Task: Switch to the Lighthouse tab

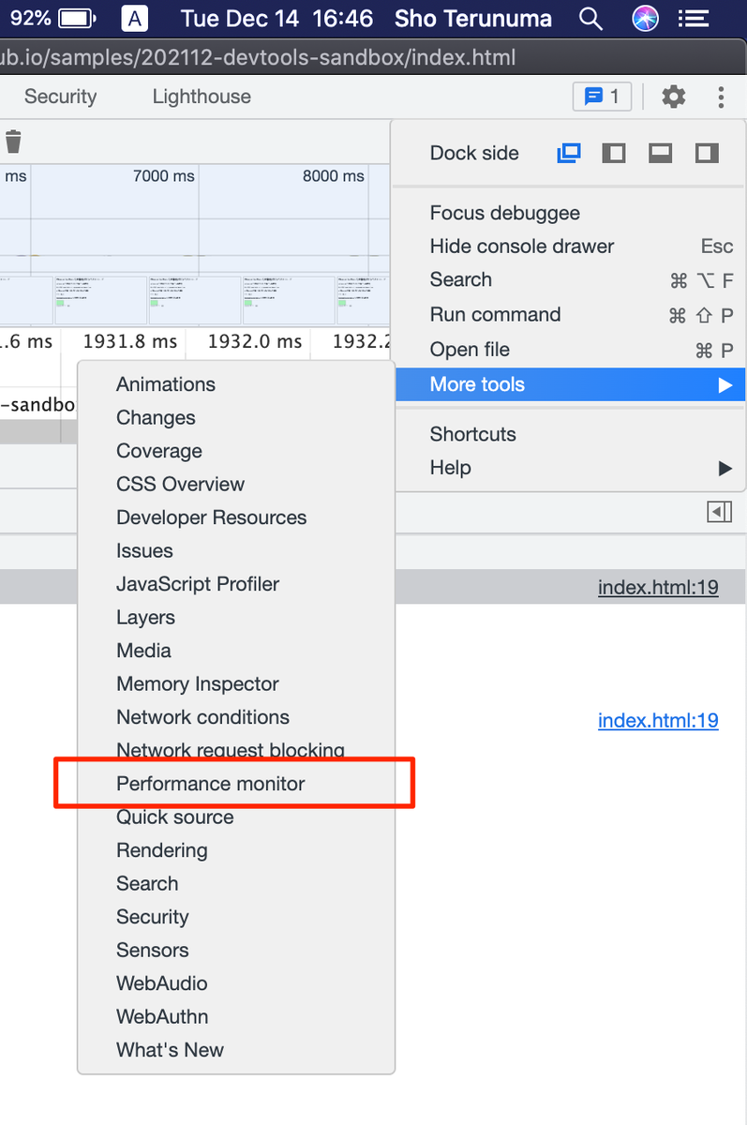Action: tap(202, 97)
